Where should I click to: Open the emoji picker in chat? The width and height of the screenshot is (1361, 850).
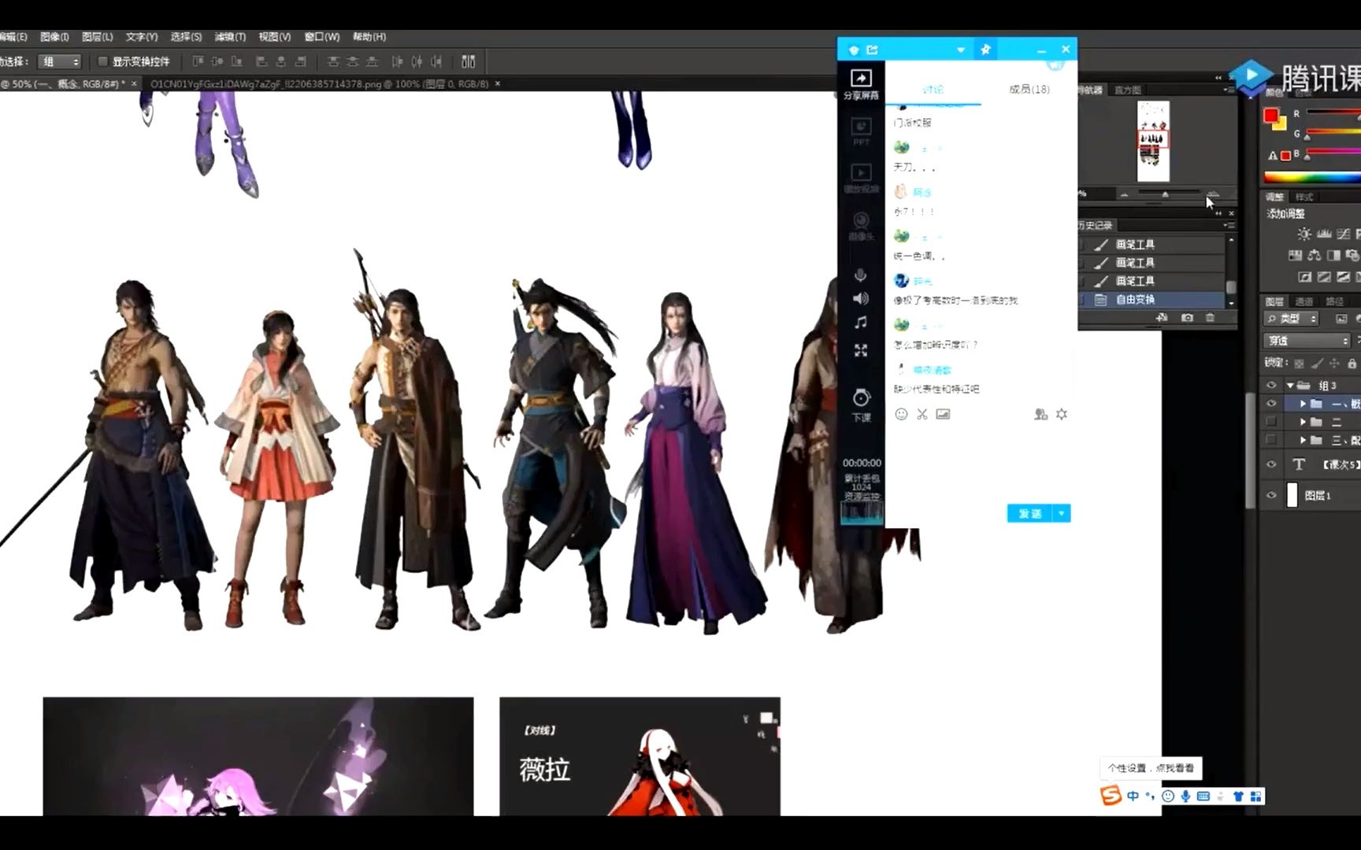(902, 414)
